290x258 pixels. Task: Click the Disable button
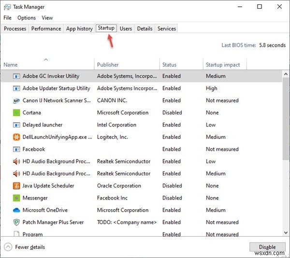[267, 247]
